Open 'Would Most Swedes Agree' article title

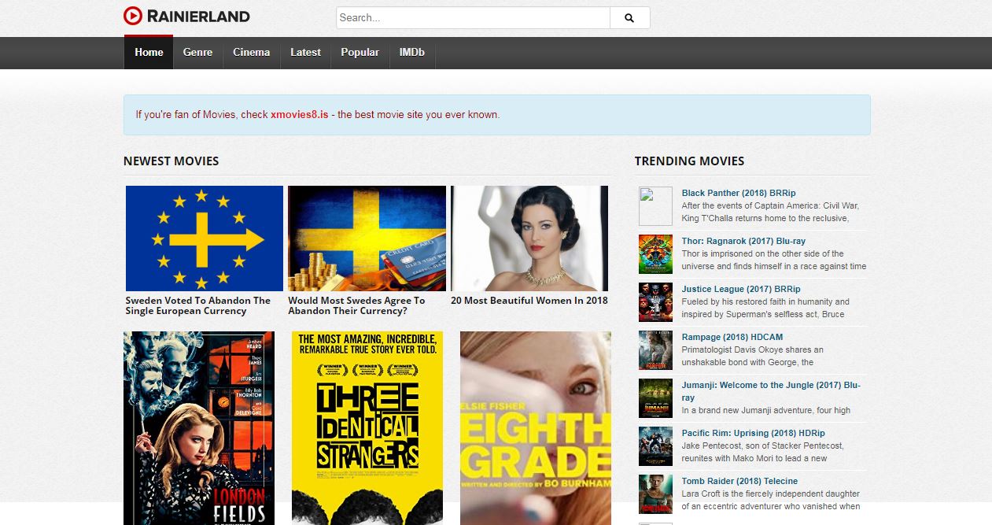pyautogui.click(x=356, y=305)
